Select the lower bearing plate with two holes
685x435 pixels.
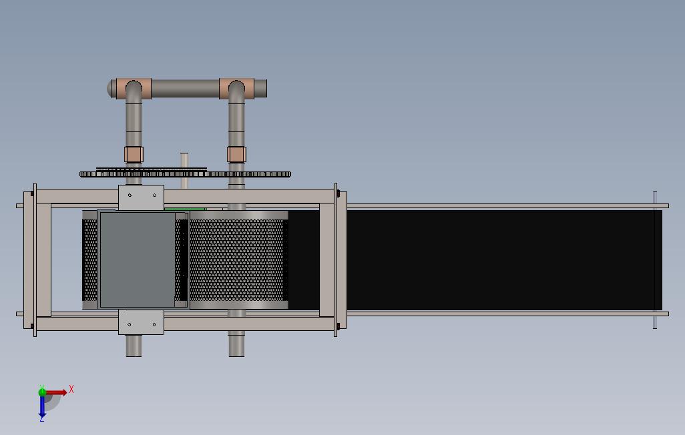[141, 322]
